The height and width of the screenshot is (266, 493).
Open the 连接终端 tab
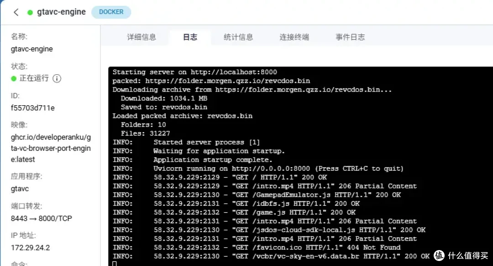(x=294, y=37)
